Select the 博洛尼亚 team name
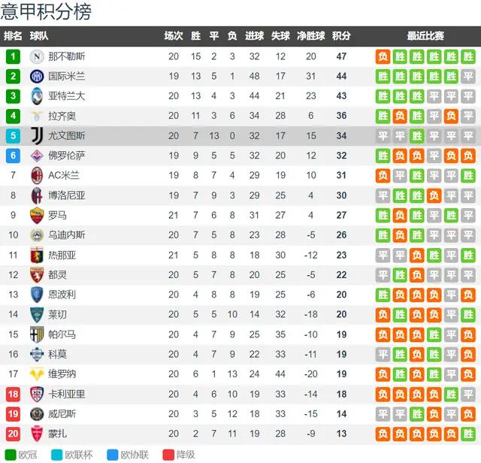Screen dimensions: 481x463 (67, 195)
